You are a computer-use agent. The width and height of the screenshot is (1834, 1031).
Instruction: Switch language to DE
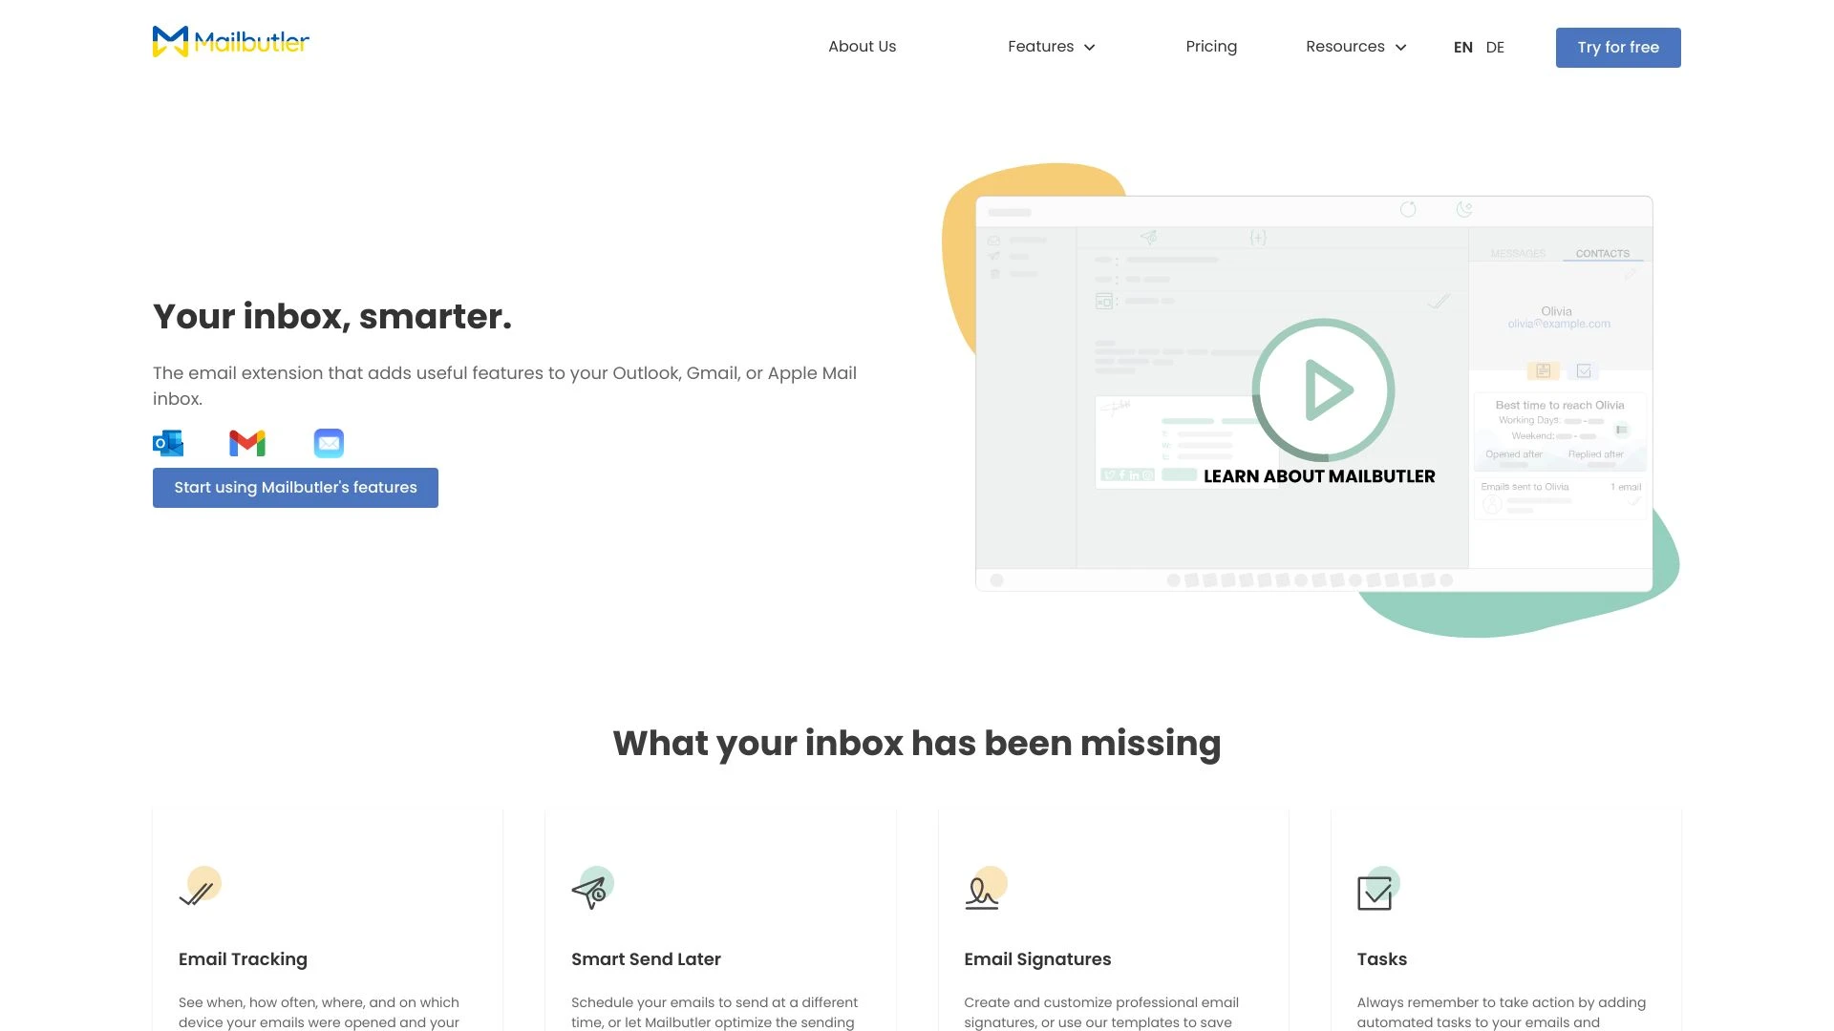pos(1495,47)
